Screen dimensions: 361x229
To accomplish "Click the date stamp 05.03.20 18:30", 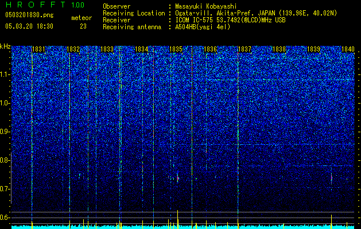I will 29,26.
